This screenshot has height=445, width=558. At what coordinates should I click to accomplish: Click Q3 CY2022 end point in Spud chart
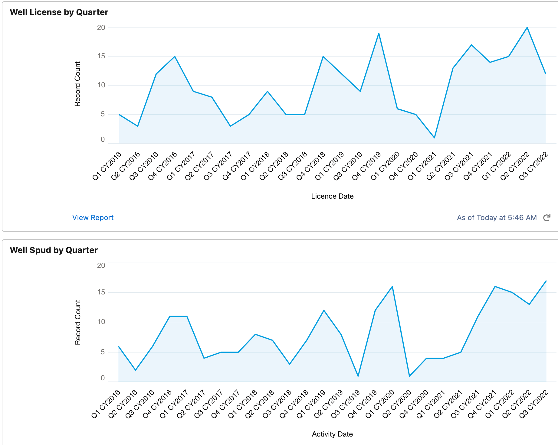coord(546,281)
